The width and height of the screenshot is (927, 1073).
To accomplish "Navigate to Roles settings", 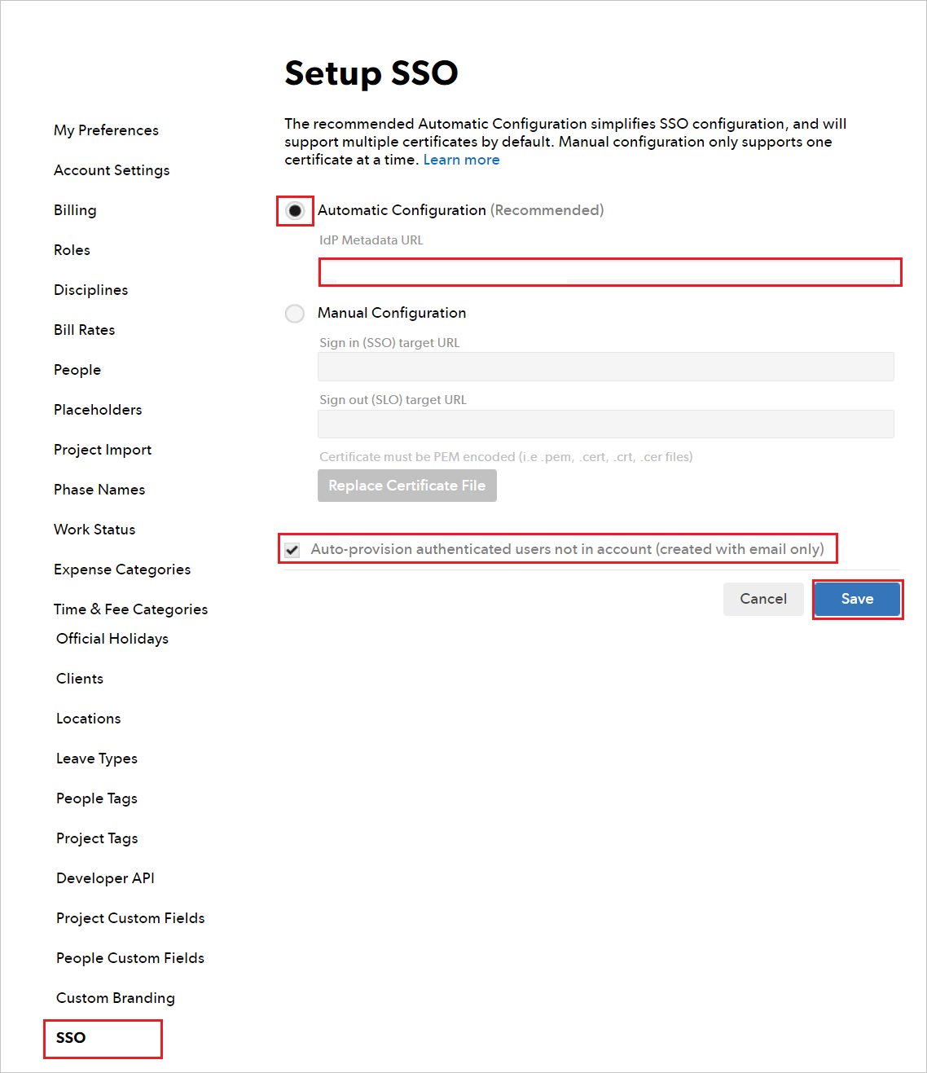I will (72, 250).
